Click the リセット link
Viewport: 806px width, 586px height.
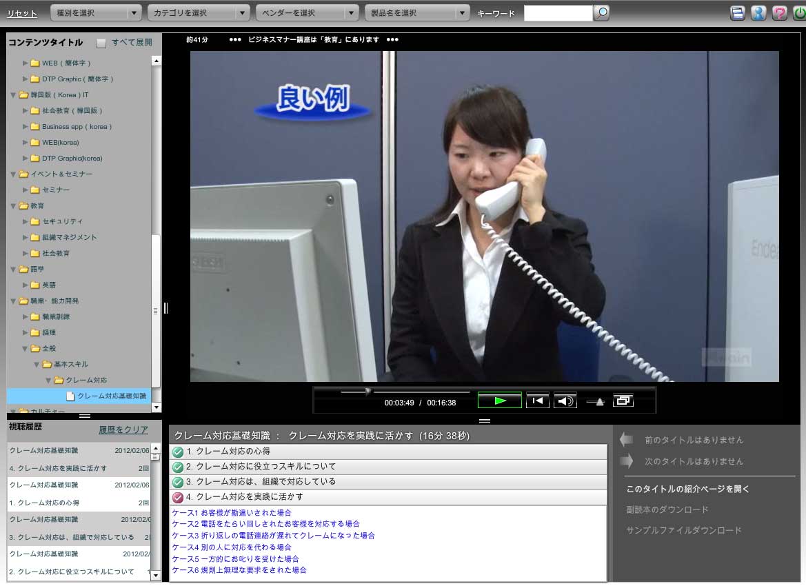coord(22,13)
